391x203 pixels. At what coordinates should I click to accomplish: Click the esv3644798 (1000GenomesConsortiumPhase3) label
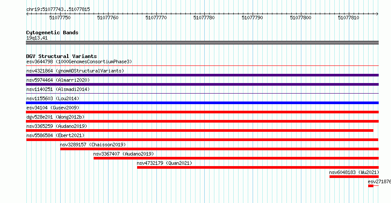coord(79,62)
